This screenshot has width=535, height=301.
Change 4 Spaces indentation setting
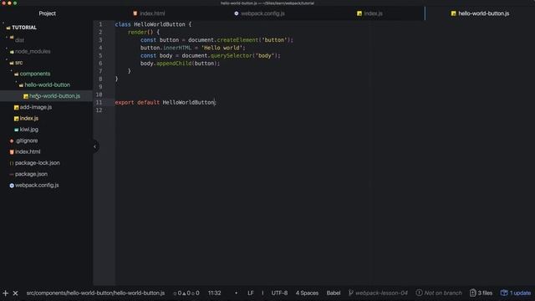[x=307, y=293]
